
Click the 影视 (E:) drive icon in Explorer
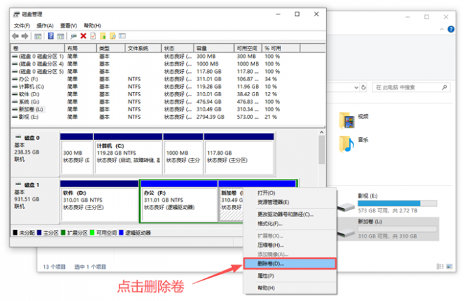(x=346, y=207)
